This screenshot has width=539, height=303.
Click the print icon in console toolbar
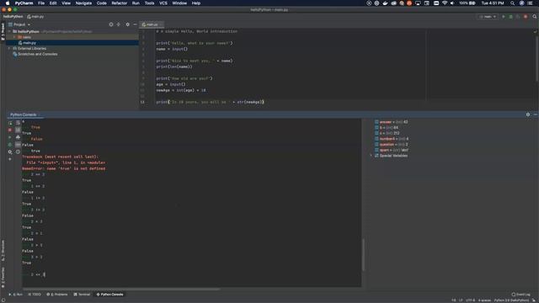pyautogui.click(x=18, y=137)
